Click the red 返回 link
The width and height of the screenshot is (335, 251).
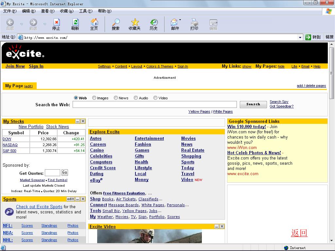[299, 233]
